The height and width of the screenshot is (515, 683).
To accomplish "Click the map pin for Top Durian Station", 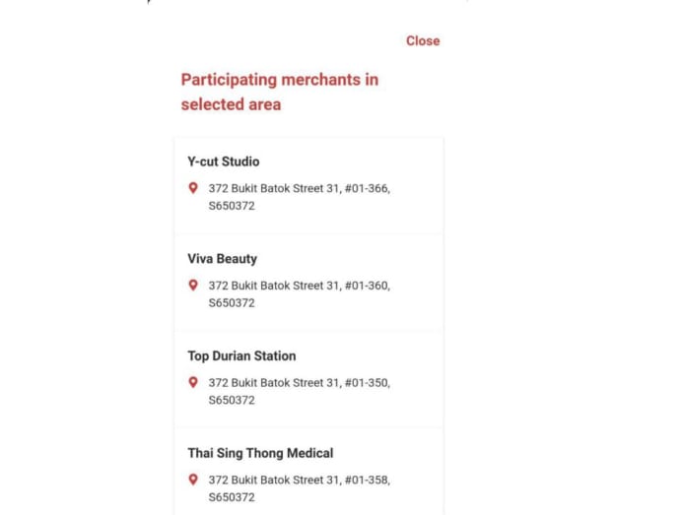I will 193,382.
